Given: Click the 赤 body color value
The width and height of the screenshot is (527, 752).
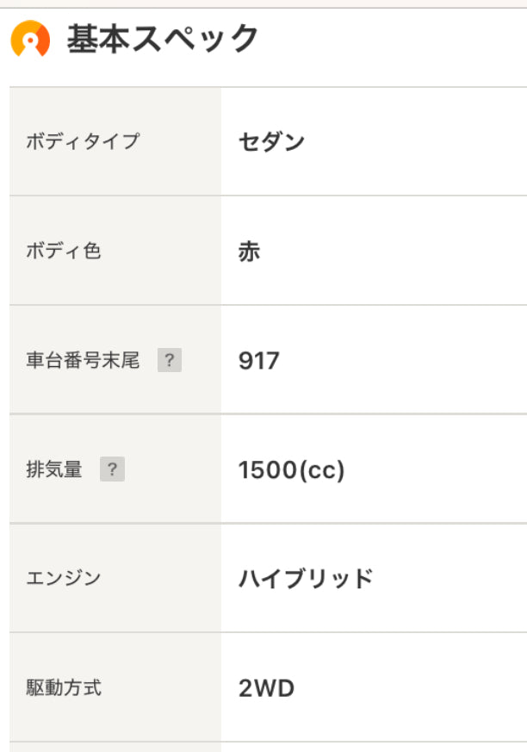Looking at the screenshot, I should (250, 252).
